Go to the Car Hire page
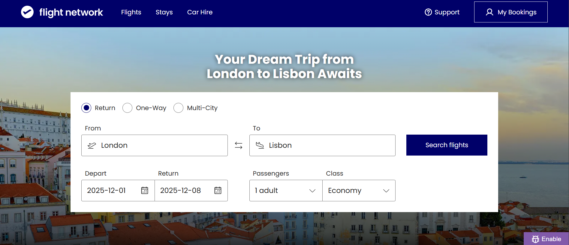The height and width of the screenshot is (245, 569). pos(200,12)
